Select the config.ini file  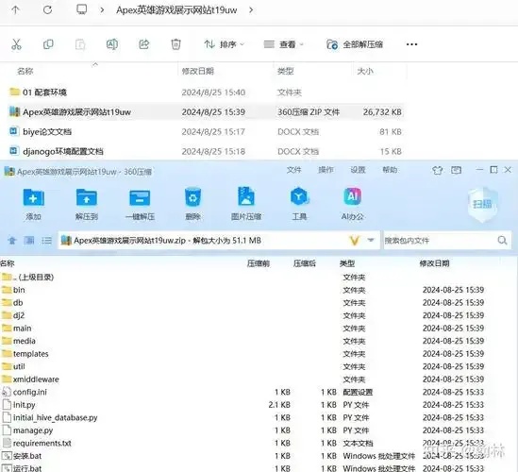25,392
